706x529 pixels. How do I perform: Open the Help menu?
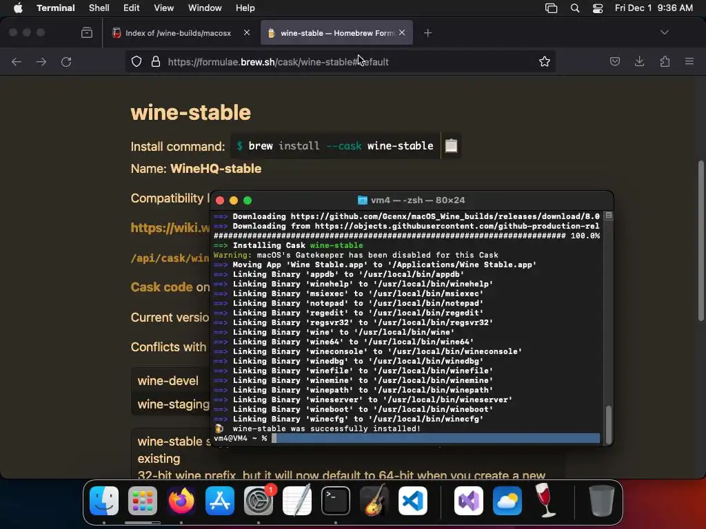(245, 8)
